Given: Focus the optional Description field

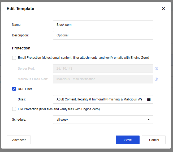Looking at the screenshot, I should [x=103, y=35].
